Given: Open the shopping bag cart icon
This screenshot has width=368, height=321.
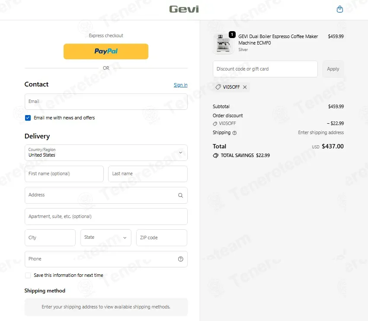Looking at the screenshot, I should 339,9.
